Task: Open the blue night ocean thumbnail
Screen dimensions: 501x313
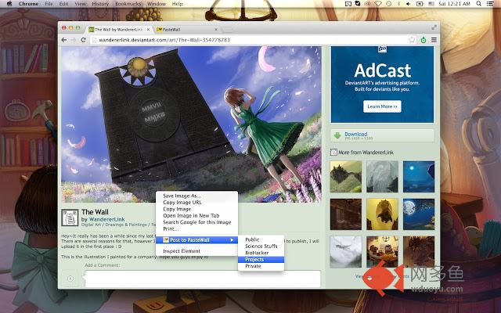Action: click(x=419, y=177)
